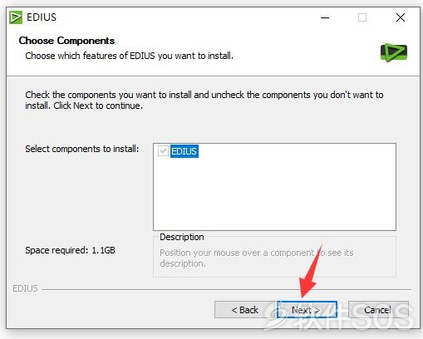Screen dimensions: 423x339
Task: Click the Choose Components heading
Action: (x=66, y=41)
